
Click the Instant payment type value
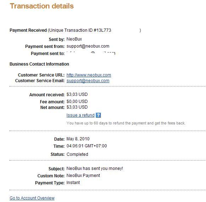(73, 183)
